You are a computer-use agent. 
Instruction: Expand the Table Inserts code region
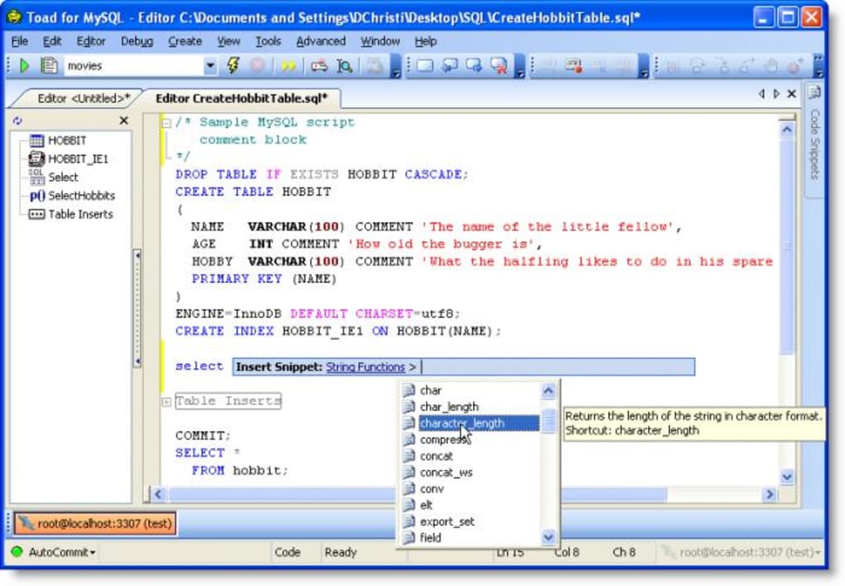coord(166,401)
